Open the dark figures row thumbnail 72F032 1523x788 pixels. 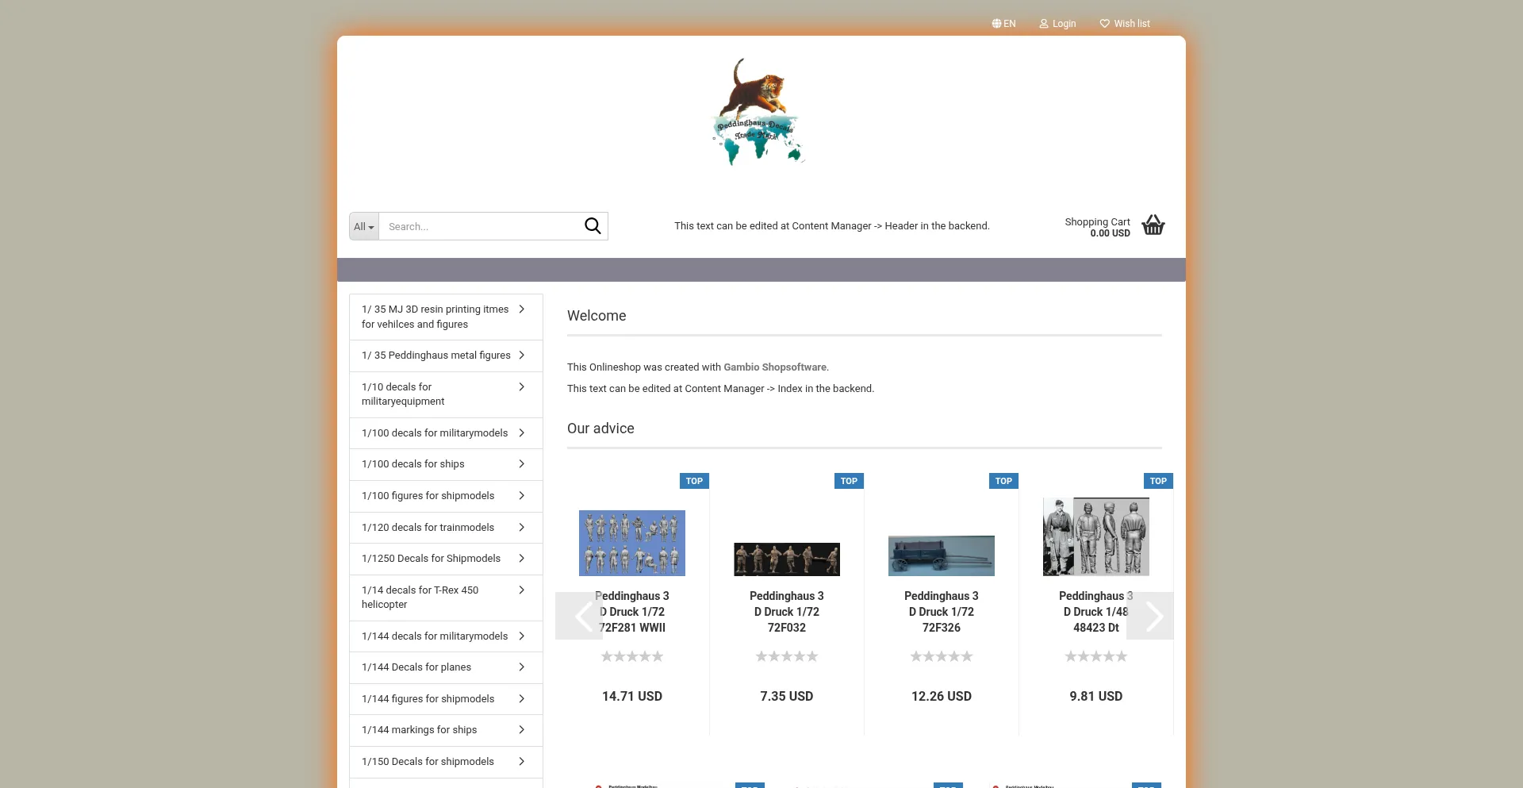coord(787,559)
